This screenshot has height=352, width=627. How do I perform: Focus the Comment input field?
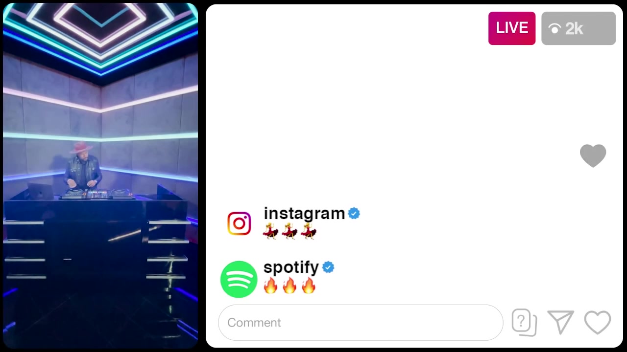click(361, 323)
